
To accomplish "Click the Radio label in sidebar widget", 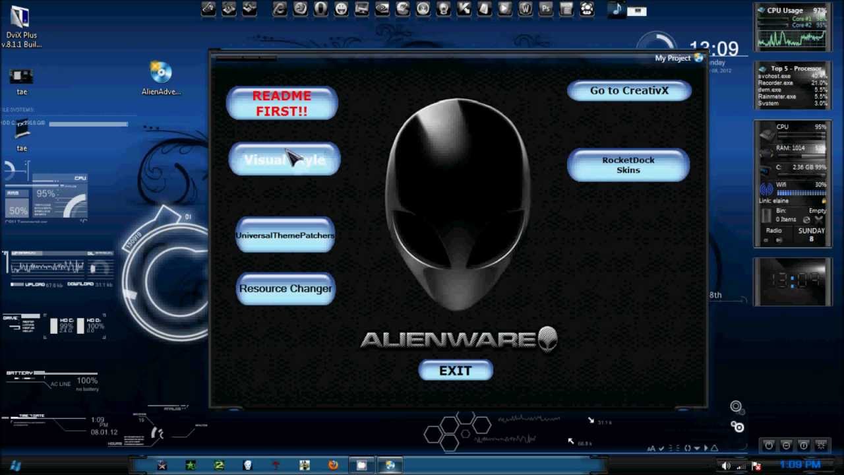I will pos(773,231).
